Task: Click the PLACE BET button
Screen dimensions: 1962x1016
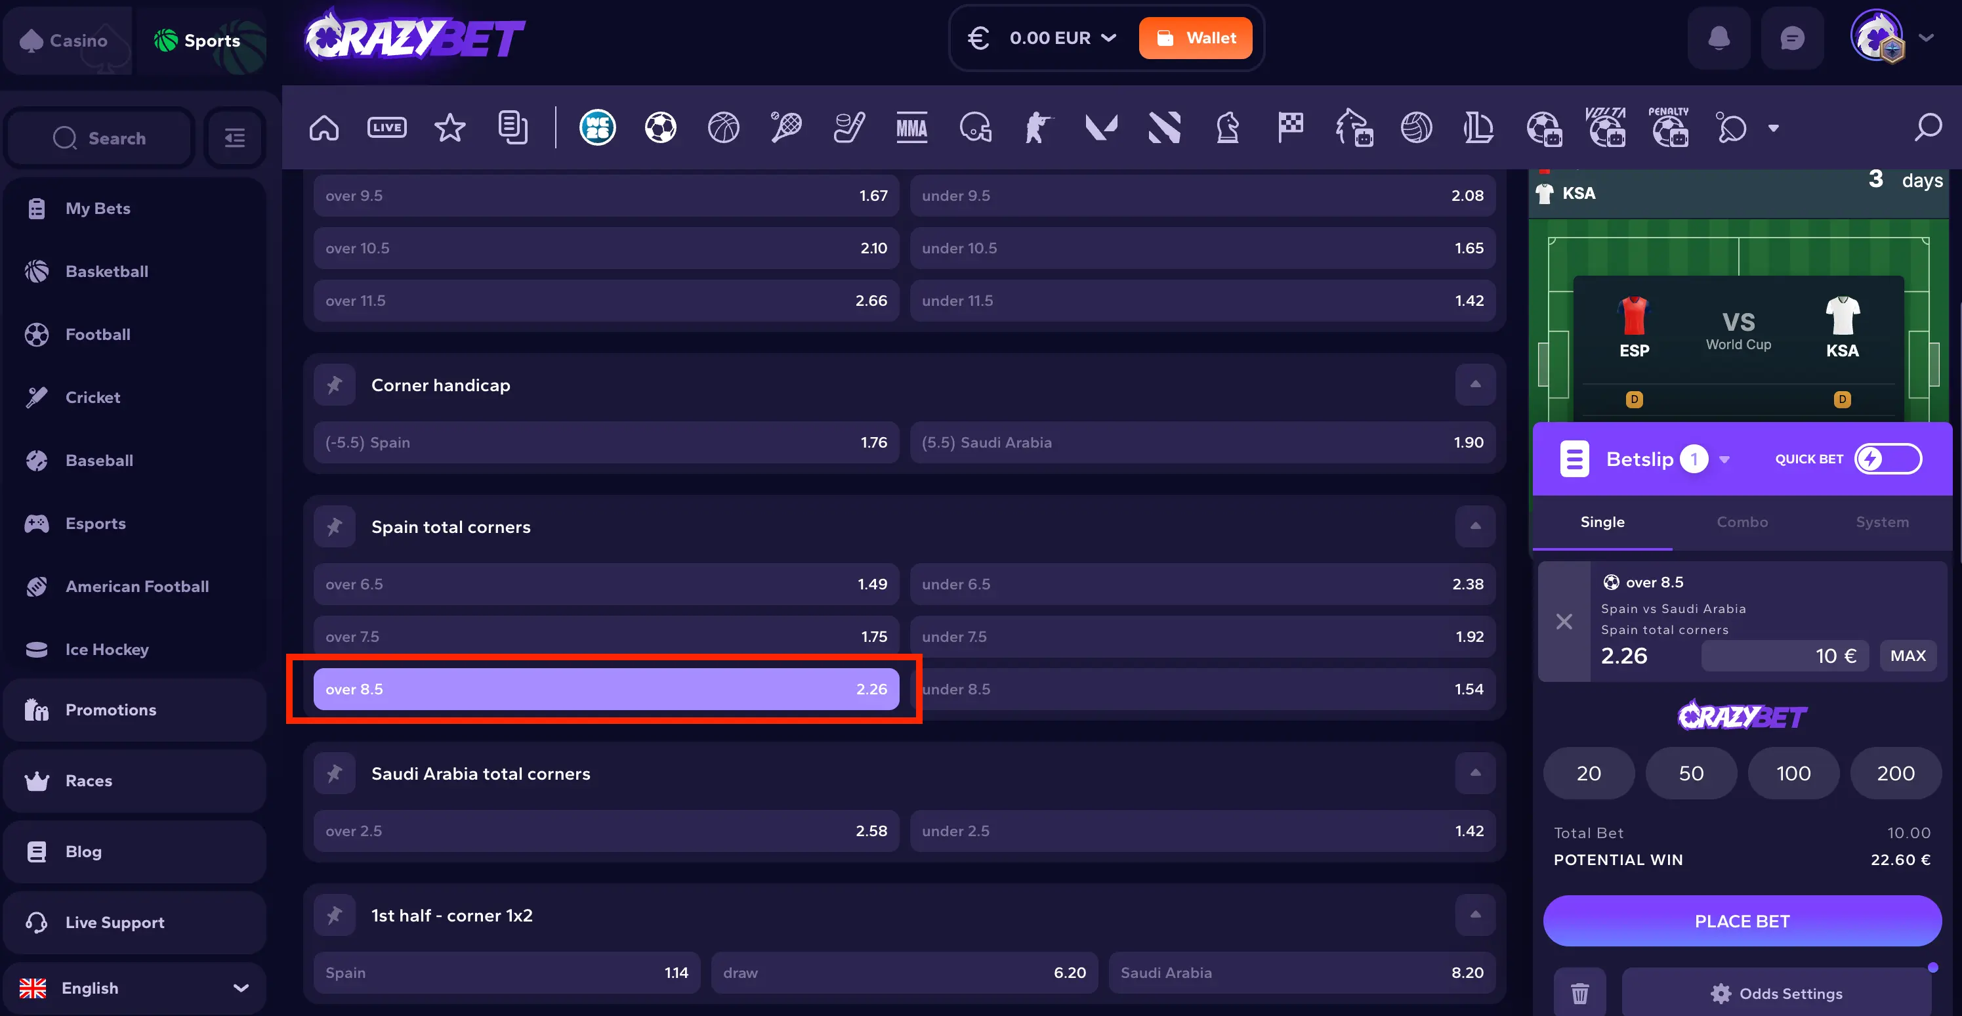Action: (x=1742, y=921)
